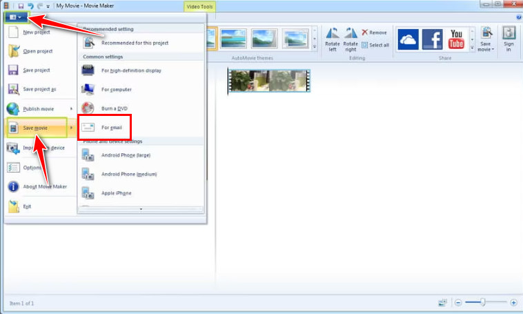Click the Undo arrow in title bar
The width and height of the screenshot is (523, 314).
tap(30, 6)
